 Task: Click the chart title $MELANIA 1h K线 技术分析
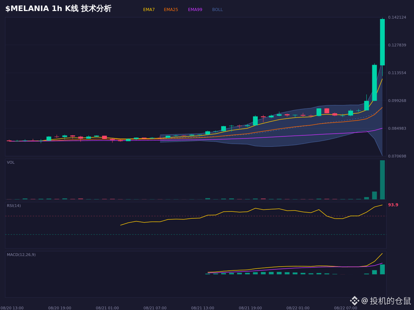coord(58,9)
